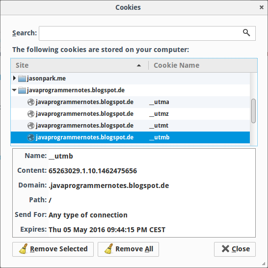The height and width of the screenshot is (268, 268).
Task: Click the broom icon on Remove Selected
Action: pos(23,249)
